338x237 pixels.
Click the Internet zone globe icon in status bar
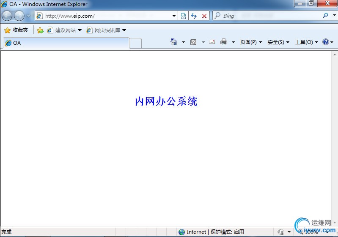coord(182,232)
